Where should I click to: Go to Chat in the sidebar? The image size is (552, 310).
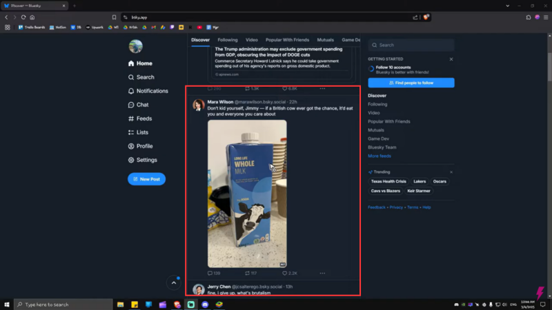[141, 105]
